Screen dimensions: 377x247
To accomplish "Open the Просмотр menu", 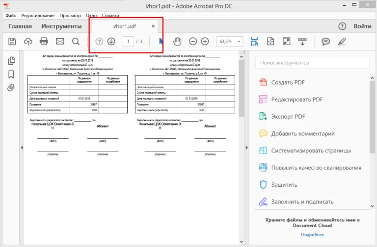I will (70, 15).
